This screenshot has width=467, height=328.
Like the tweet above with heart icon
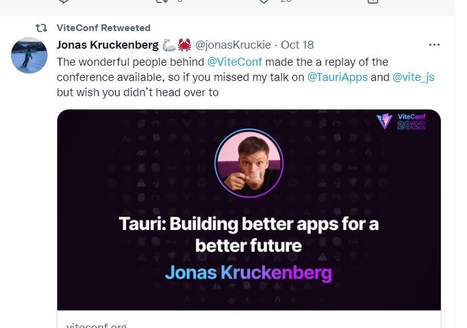(x=264, y=2)
